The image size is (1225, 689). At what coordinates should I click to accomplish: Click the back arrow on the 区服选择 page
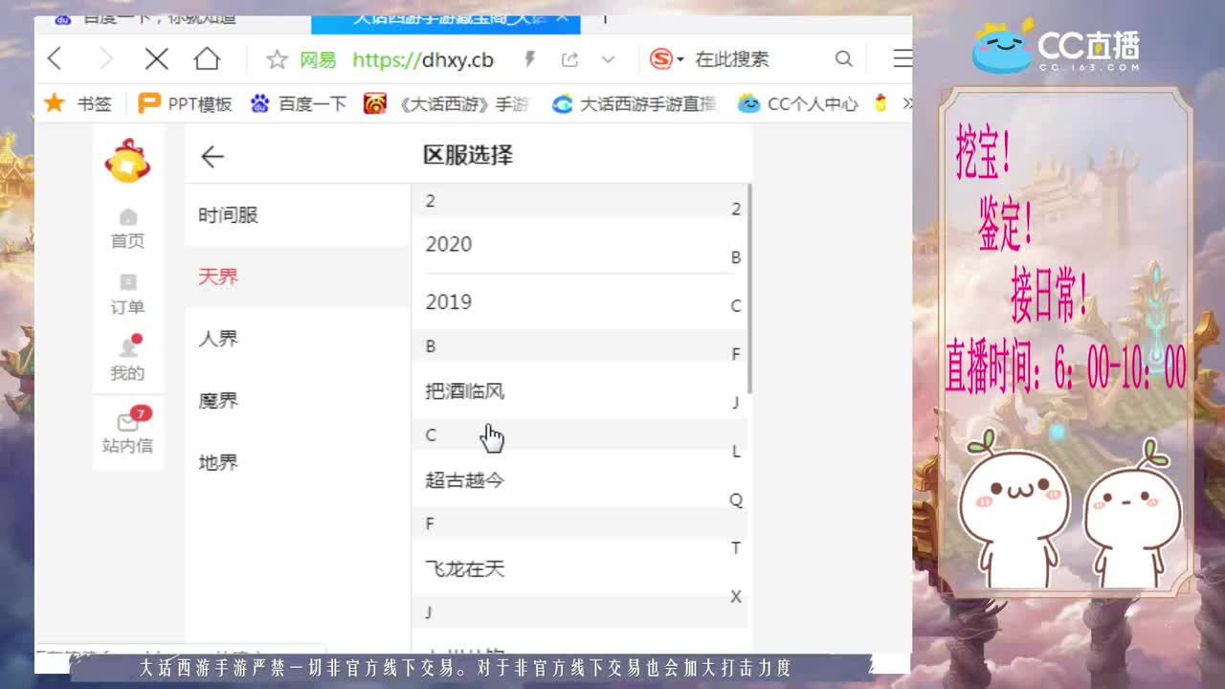coord(212,156)
